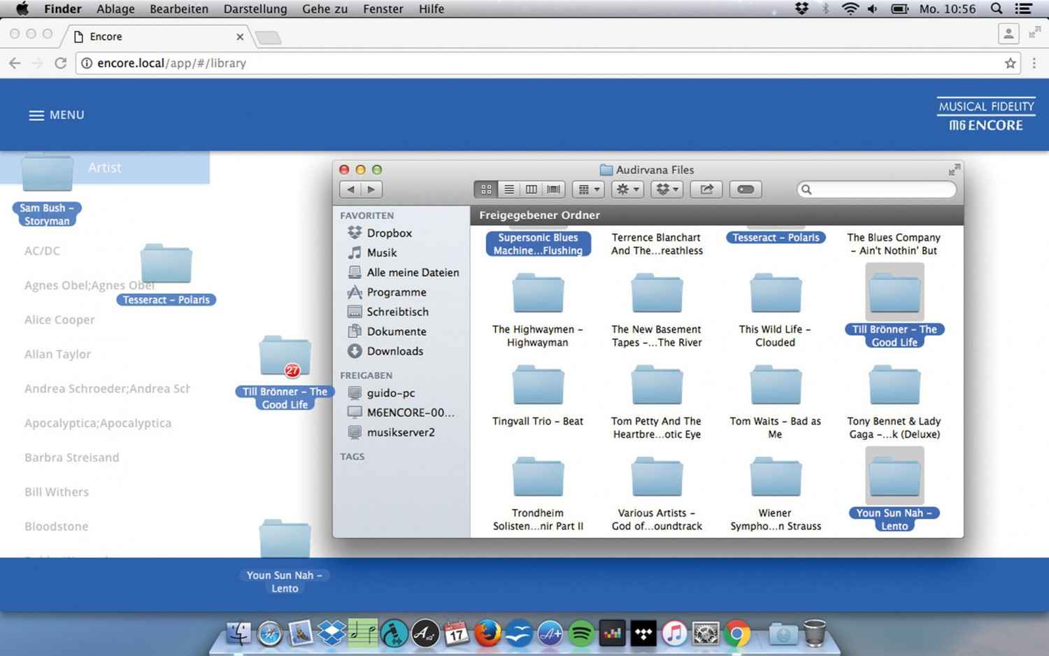This screenshot has height=656, width=1049.
Task: Open Safari from the Dock
Action: (x=269, y=634)
